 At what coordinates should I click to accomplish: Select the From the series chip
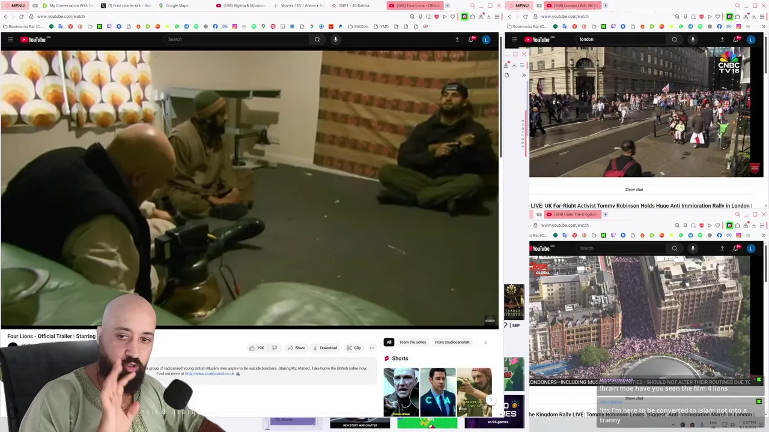click(x=413, y=342)
